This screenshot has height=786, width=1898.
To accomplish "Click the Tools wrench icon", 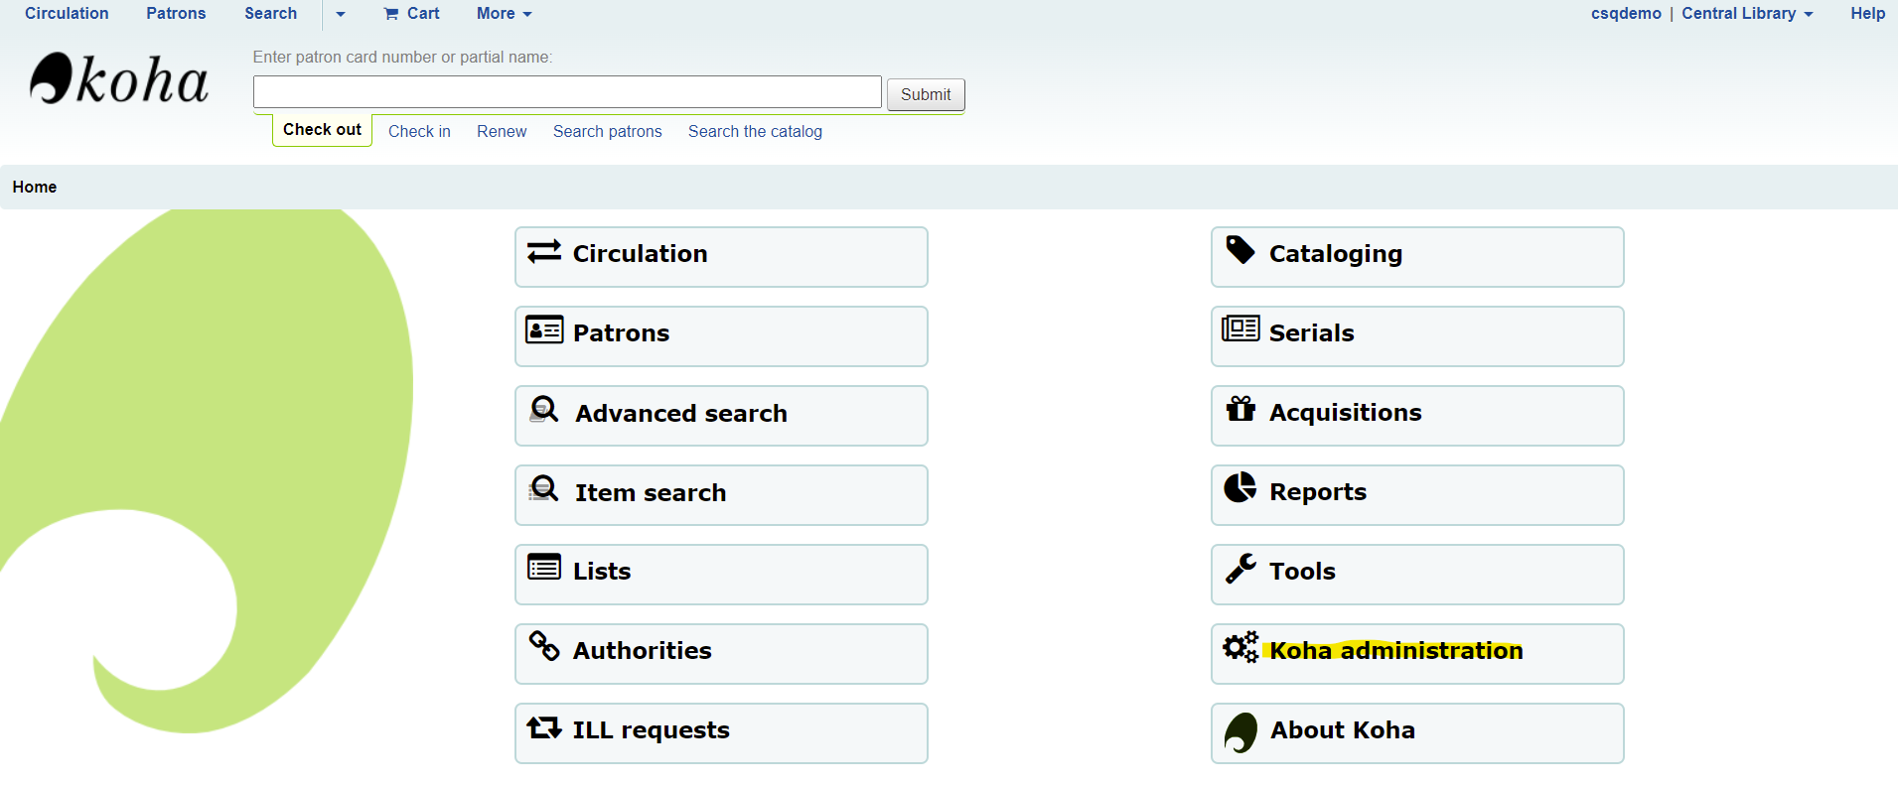I will pyautogui.click(x=1241, y=568).
